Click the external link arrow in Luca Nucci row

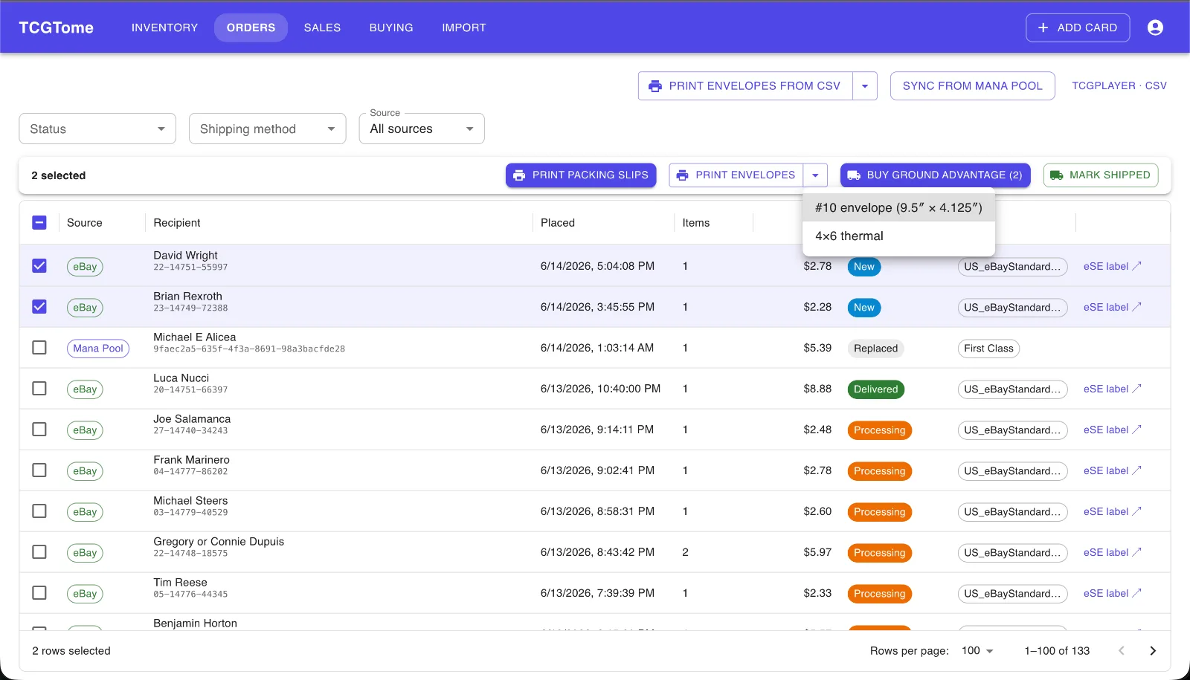[x=1136, y=389]
